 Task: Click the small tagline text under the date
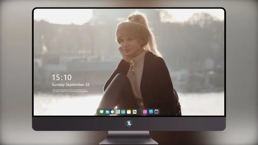click(70, 91)
